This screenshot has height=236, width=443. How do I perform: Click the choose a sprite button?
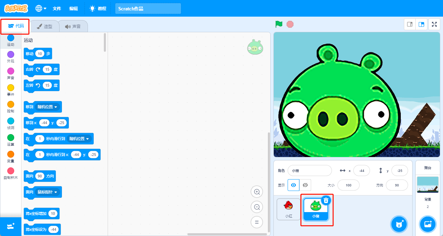point(399,224)
